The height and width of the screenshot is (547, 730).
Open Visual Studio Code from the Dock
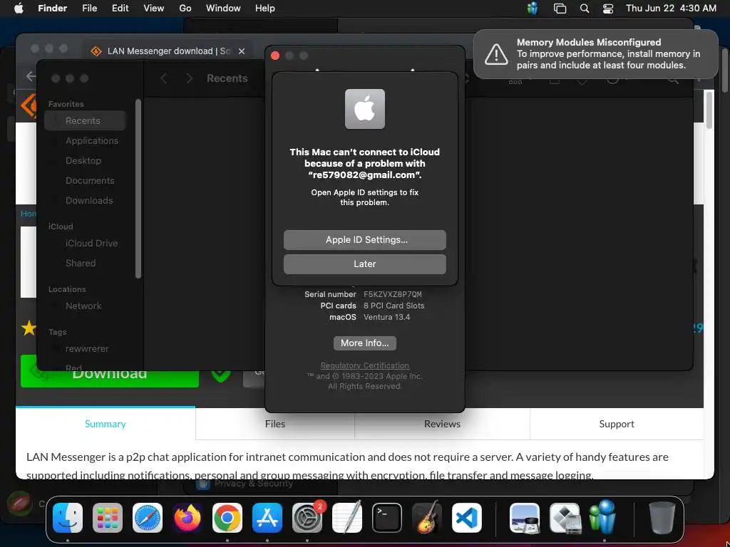467,518
